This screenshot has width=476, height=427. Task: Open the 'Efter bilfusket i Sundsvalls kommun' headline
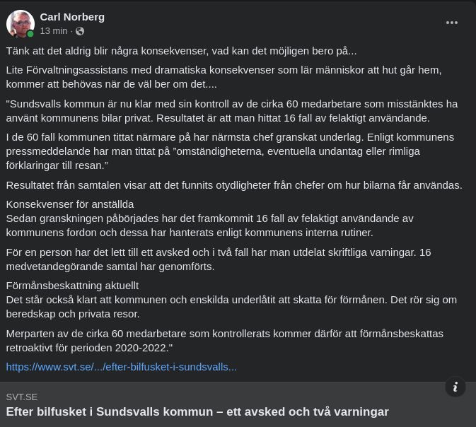[x=197, y=411]
